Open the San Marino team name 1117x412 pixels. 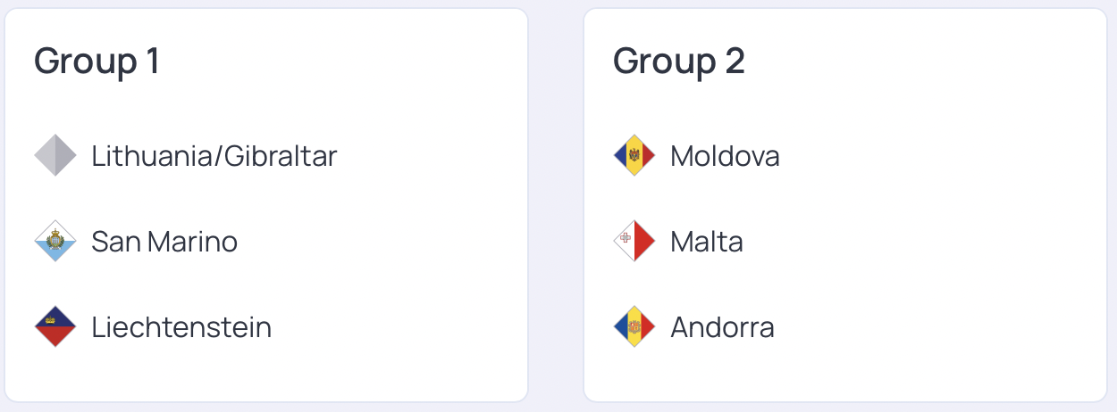click(164, 242)
